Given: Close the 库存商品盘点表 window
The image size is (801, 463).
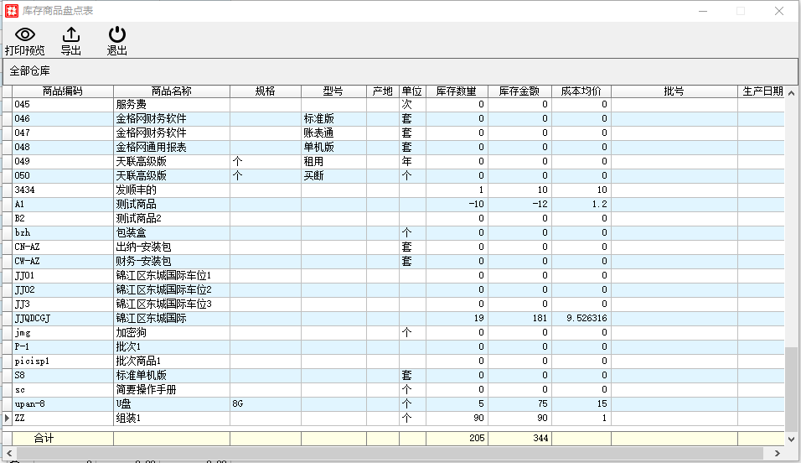Looking at the screenshot, I should (778, 11).
